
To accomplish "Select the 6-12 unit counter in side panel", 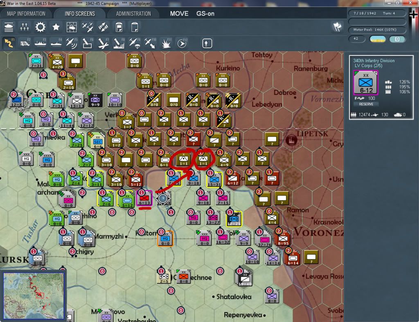I will point(366,83).
